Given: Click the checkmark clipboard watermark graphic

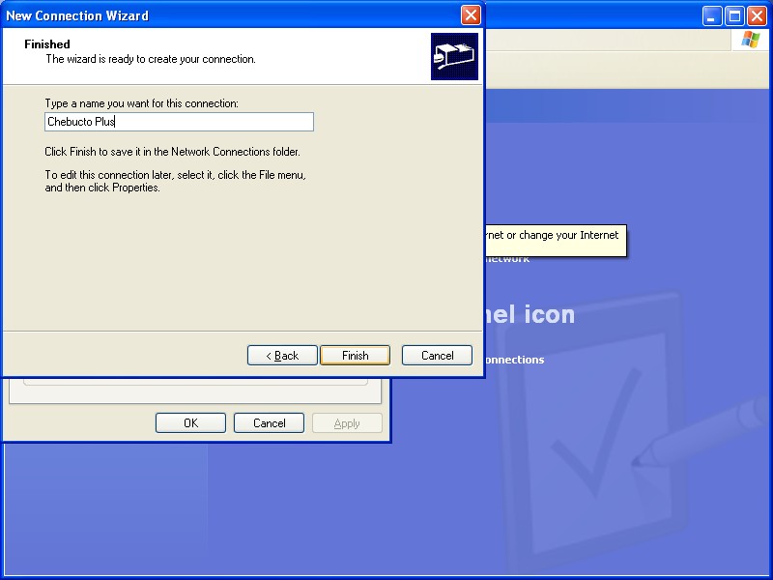Looking at the screenshot, I should [589, 435].
